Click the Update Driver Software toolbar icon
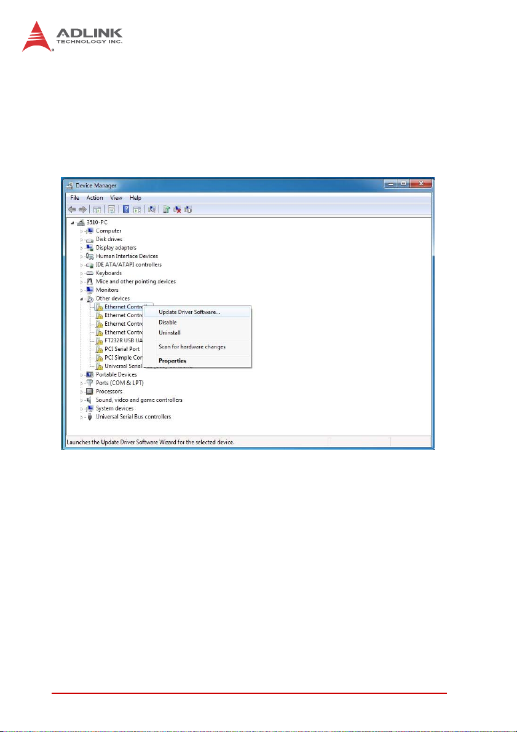The width and height of the screenshot is (517, 732). coord(166,210)
